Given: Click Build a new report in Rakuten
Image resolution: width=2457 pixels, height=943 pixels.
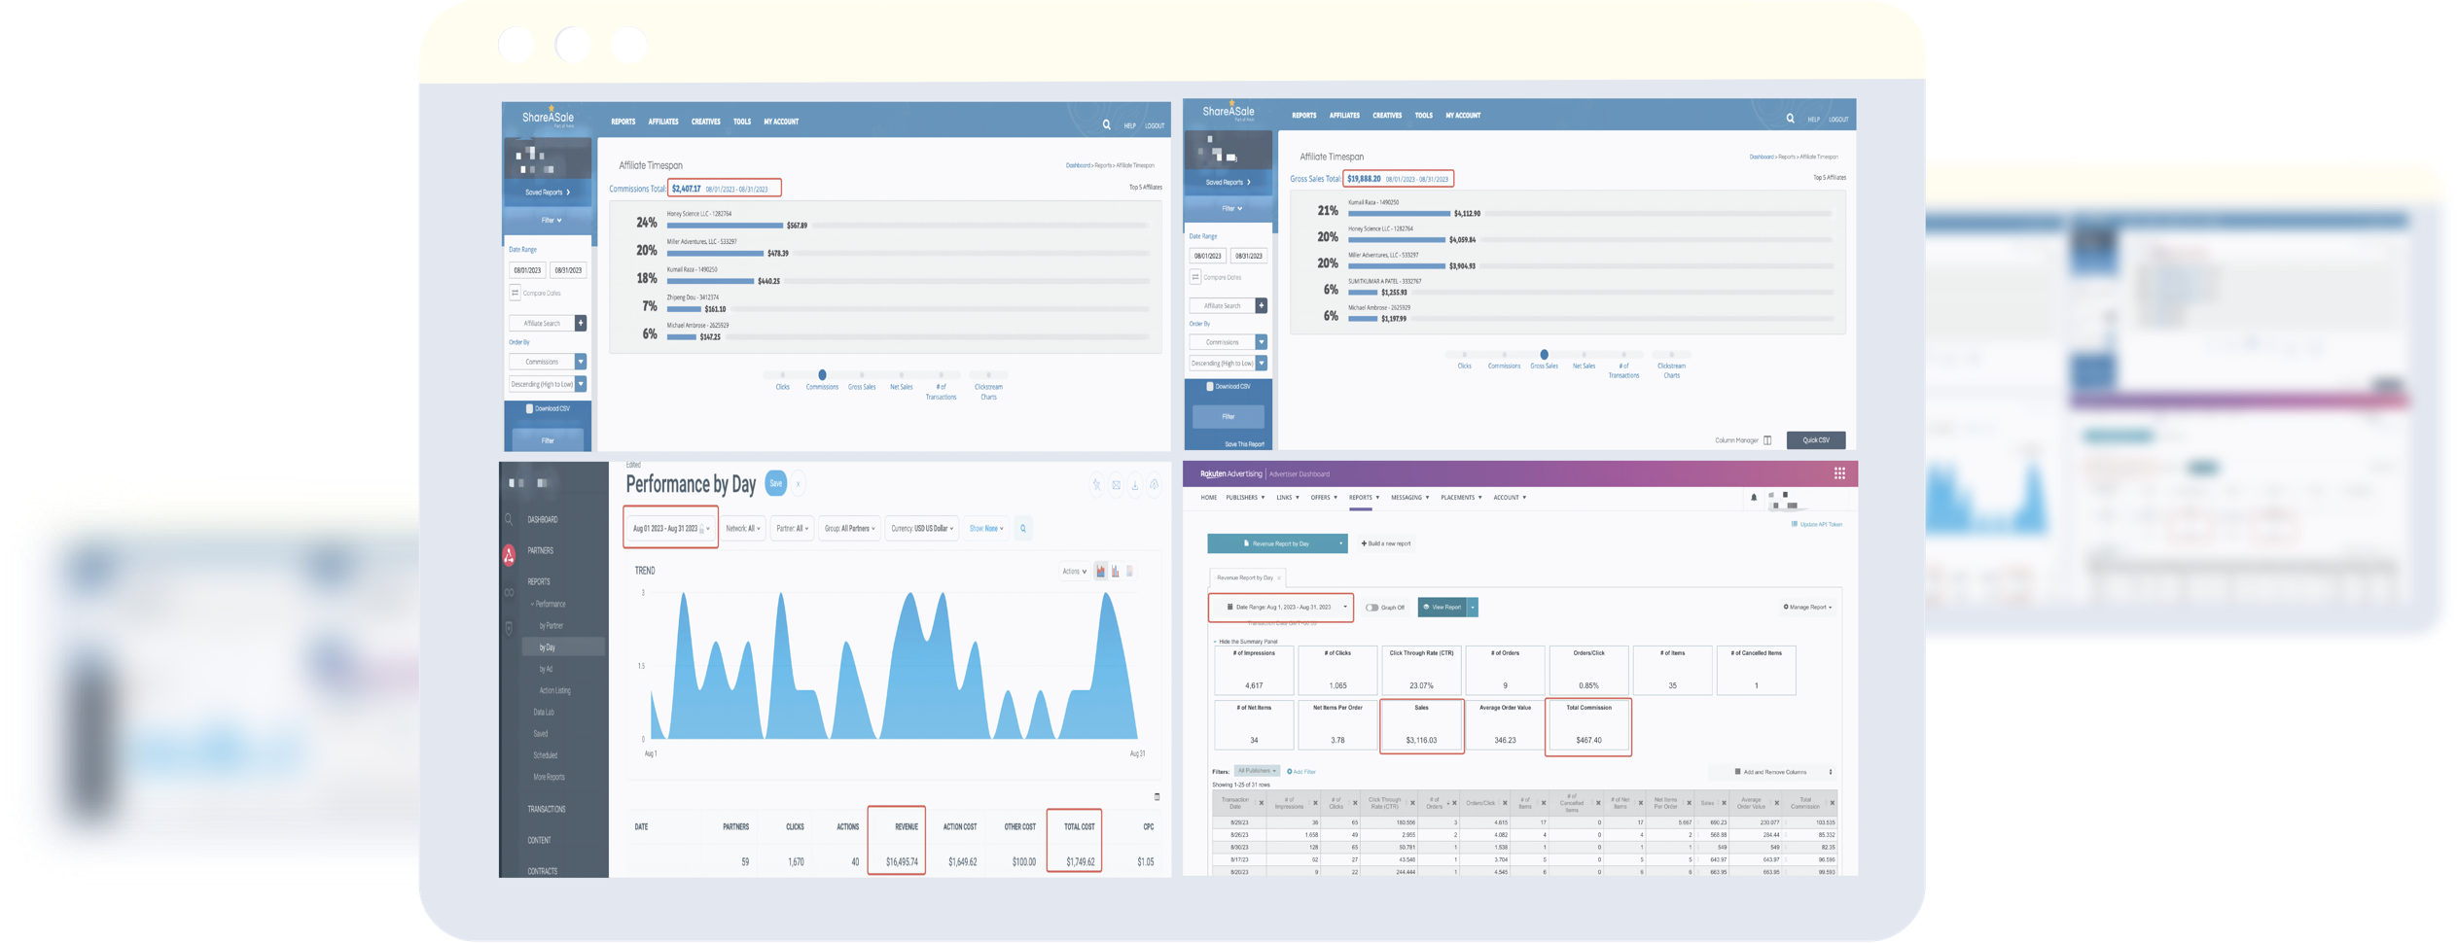Looking at the screenshot, I should click(x=1386, y=544).
